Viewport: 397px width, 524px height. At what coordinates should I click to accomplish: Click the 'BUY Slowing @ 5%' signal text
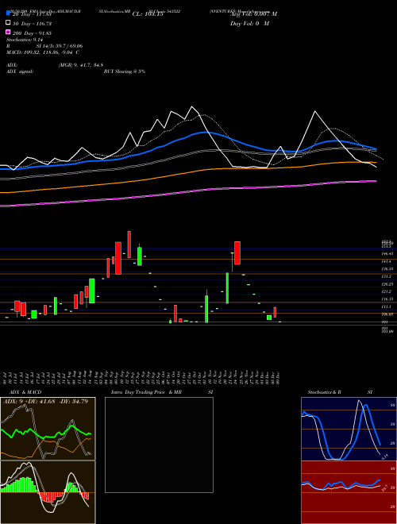125,71
